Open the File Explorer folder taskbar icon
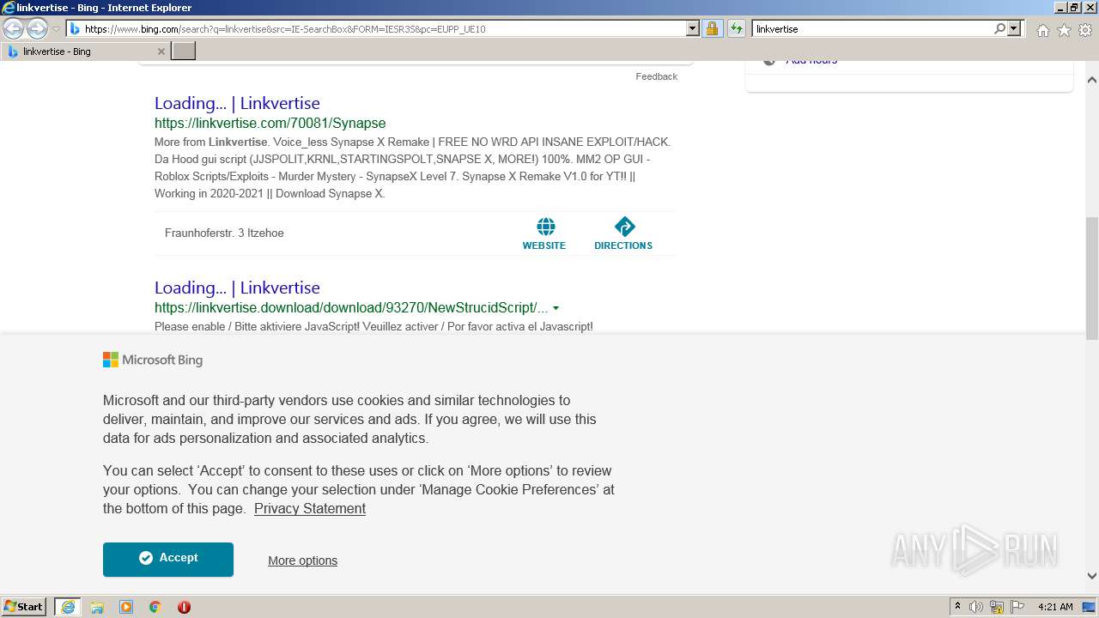The image size is (1099, 618). coord(97,607)
